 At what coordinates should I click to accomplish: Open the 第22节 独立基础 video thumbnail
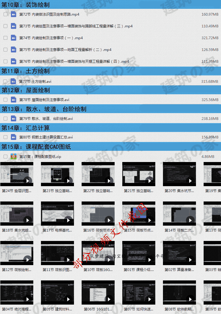click(98, 174)
